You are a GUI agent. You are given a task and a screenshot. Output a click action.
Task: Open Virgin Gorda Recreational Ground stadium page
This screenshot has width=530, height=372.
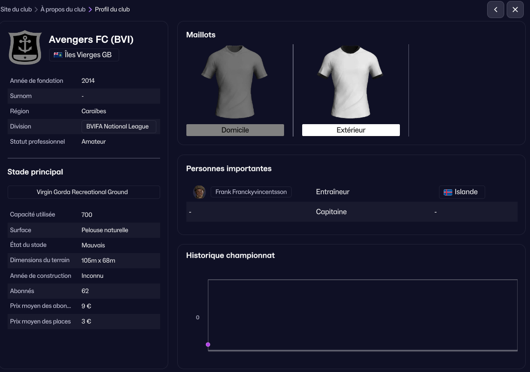tap(83, 192)
